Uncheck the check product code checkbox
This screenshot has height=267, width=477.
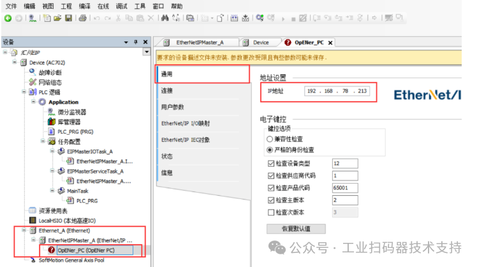click(x=271, y=188)
